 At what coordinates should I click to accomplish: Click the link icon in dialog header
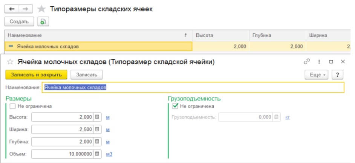pos(306,61)
